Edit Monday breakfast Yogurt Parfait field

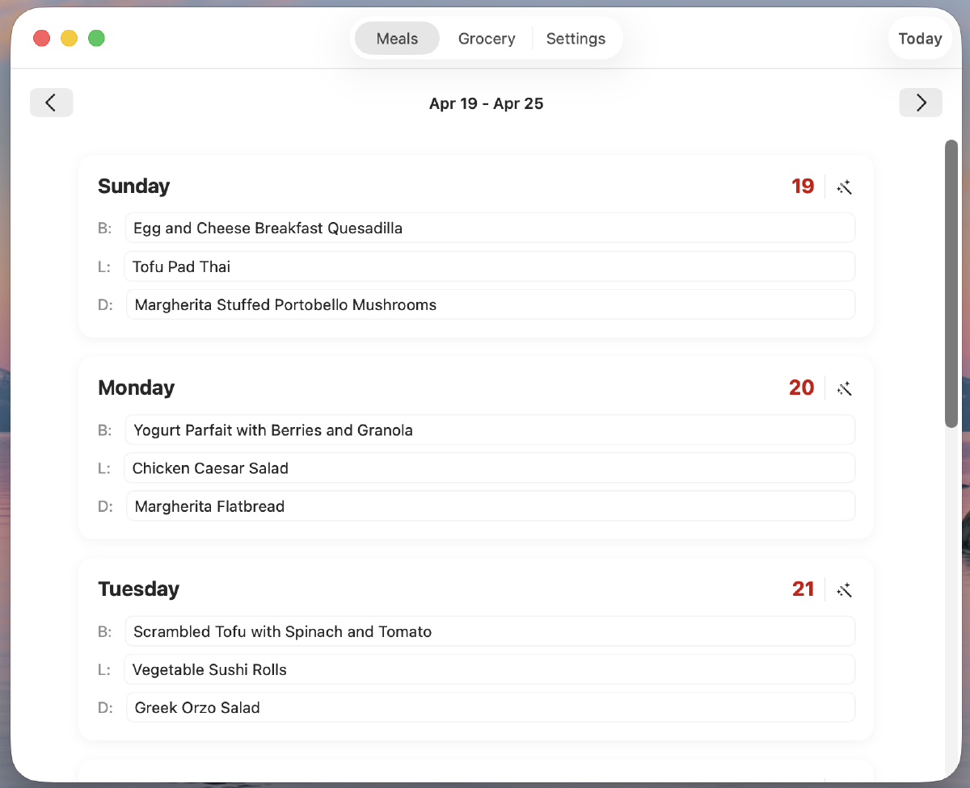[x=490, y=430]
